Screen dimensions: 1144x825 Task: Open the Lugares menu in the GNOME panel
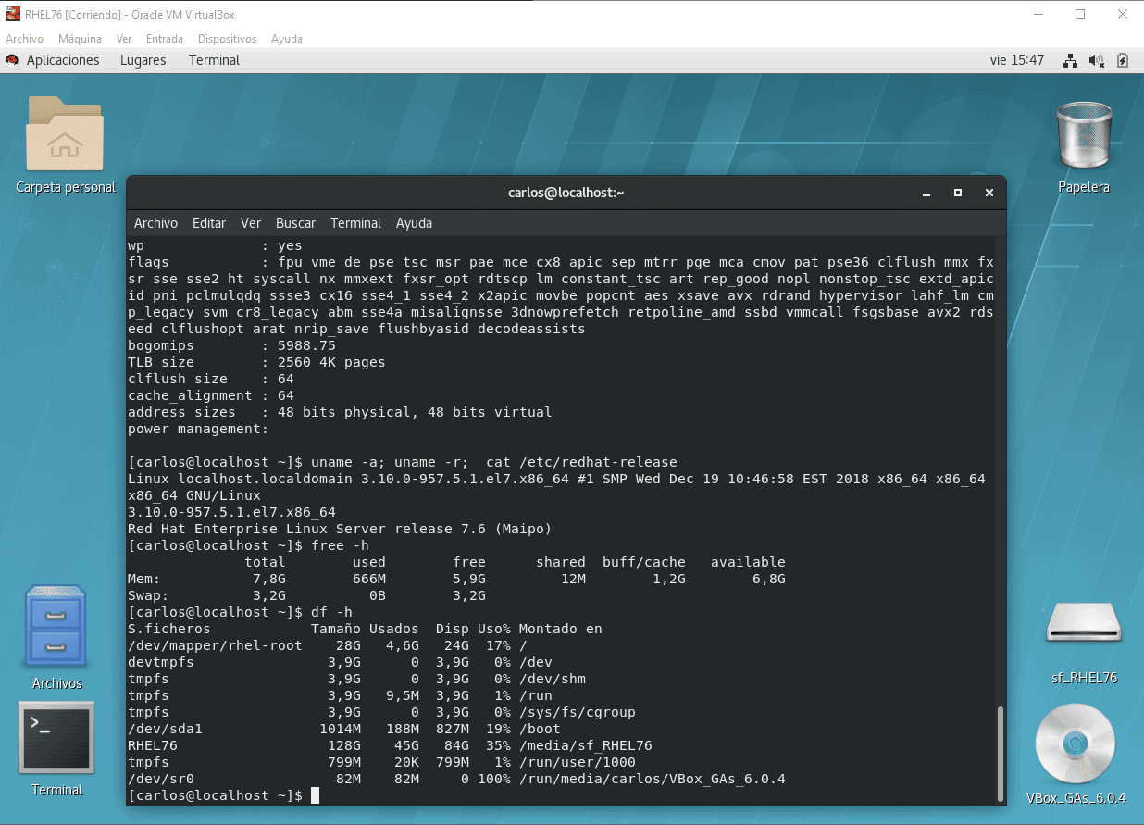point(143,60)
